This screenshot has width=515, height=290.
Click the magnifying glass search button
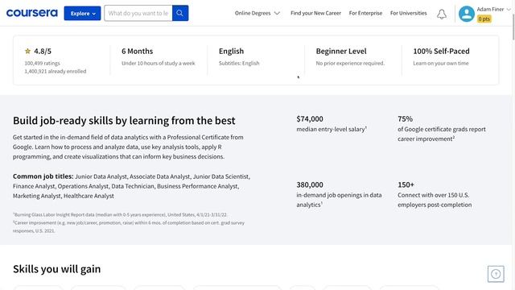180,13
